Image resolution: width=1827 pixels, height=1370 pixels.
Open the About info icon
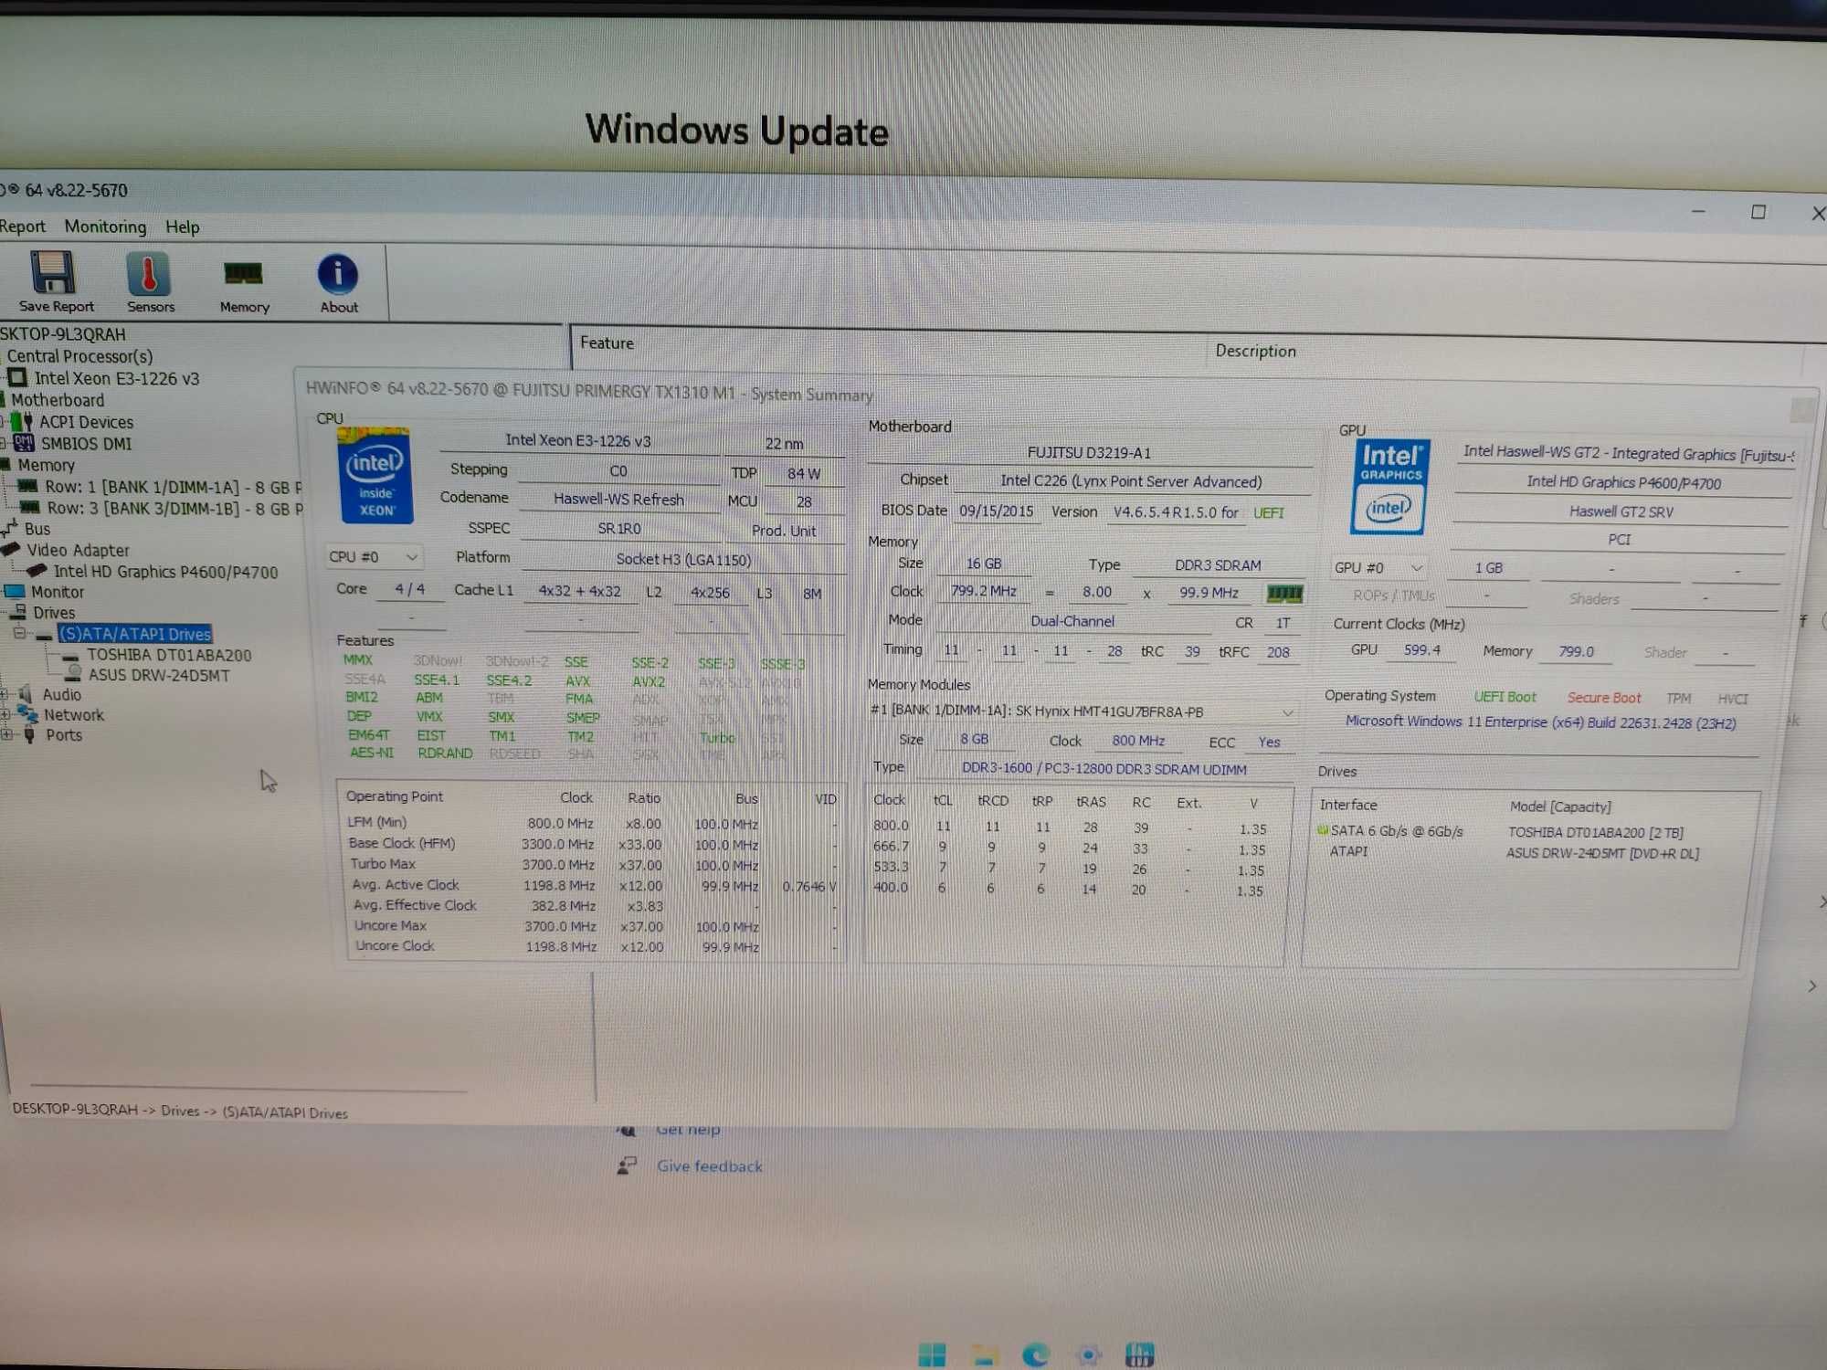tap(338, 283)
